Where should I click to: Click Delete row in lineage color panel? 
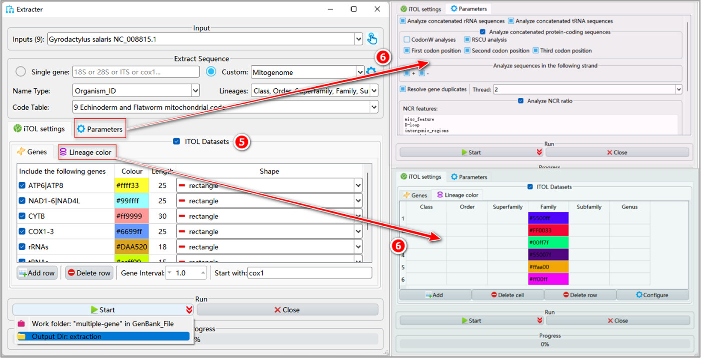580,295
